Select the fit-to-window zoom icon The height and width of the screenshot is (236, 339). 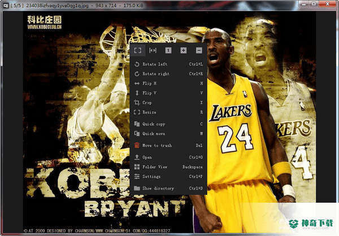pos(138,50)
